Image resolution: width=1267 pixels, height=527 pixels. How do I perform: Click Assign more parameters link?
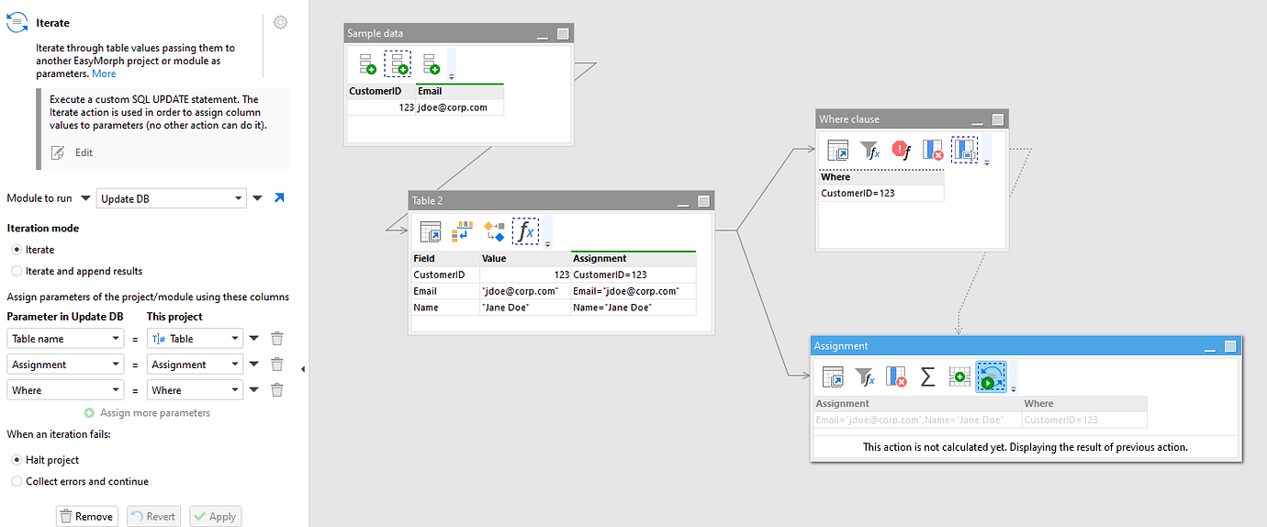coord(155,413)
